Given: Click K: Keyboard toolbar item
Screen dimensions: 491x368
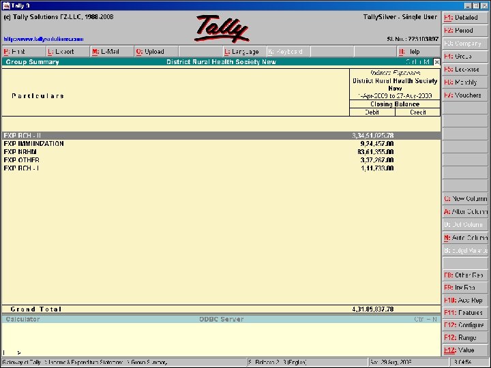Looking at the screenshot, I should tap(288, 52).
